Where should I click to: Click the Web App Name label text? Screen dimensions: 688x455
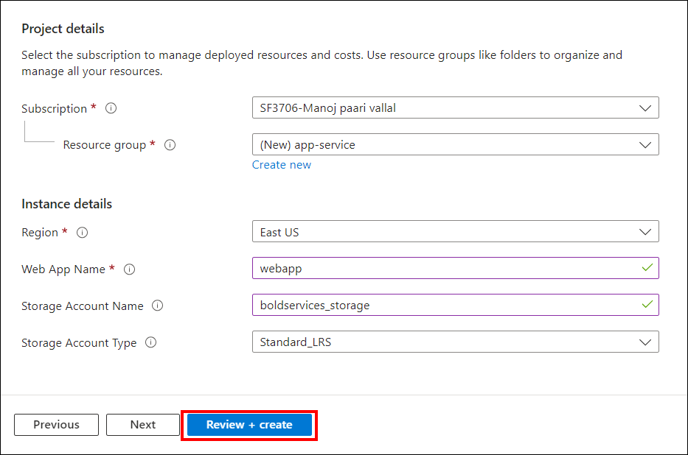(63, 269)
